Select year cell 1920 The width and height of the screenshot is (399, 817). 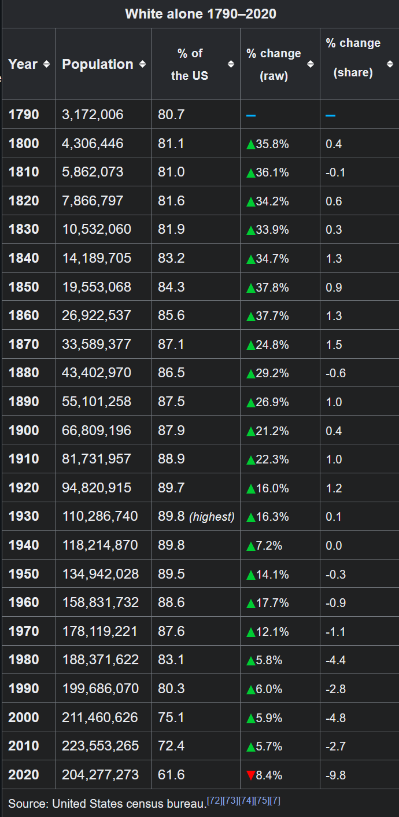click(24, 488)
